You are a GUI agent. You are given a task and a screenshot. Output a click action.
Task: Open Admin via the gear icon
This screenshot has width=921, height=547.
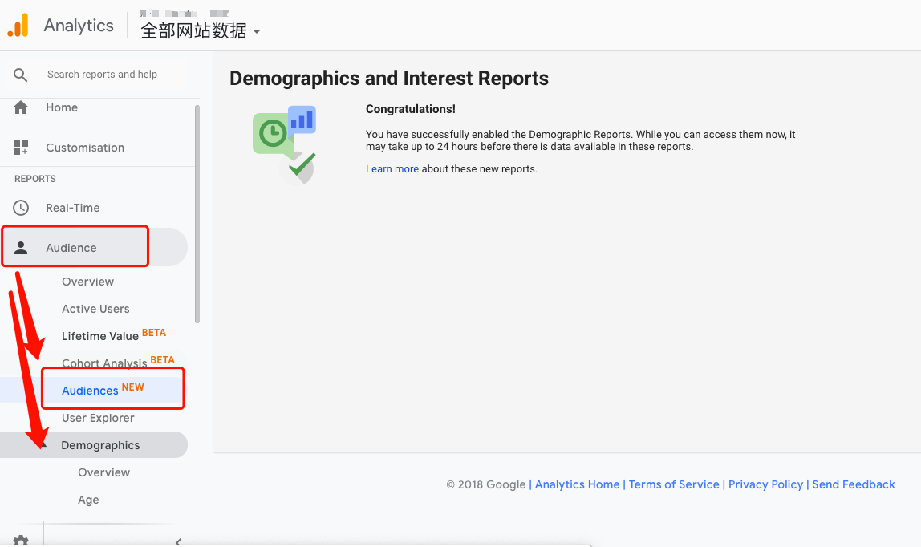[x=21, y=541]
